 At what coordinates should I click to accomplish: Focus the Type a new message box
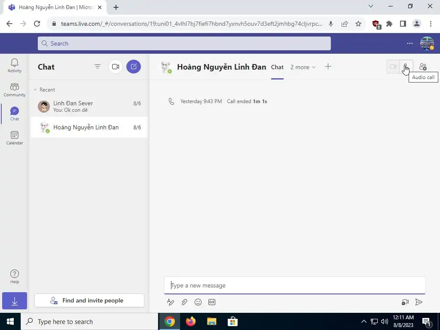pyautogui.click(x=295, y=285)
